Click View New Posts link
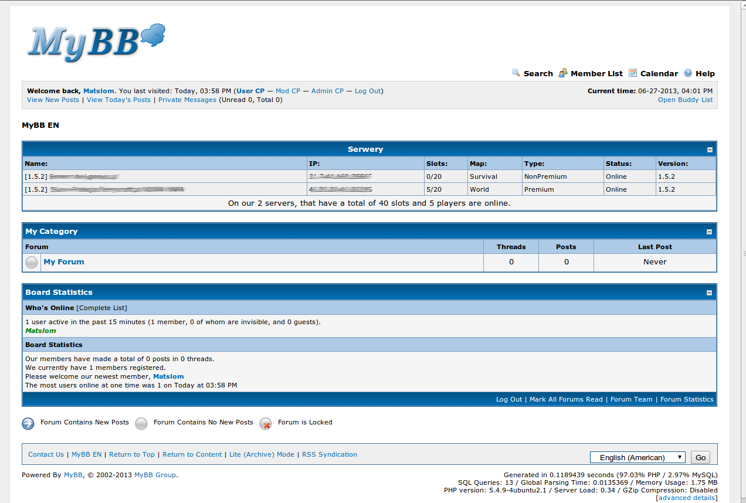 point(53,100)
